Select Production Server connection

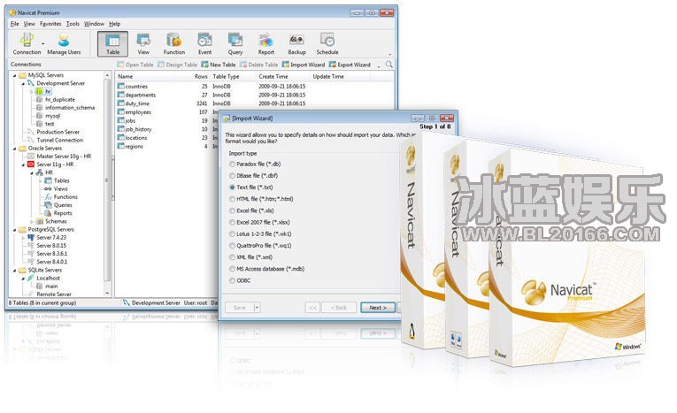click(x=53, y=132)
